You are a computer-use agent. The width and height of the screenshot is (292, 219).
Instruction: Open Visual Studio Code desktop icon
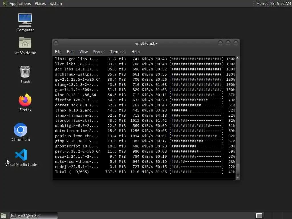[x=21, y=157]
